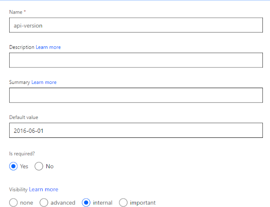Click the Name field label

[x=16, y=12]
